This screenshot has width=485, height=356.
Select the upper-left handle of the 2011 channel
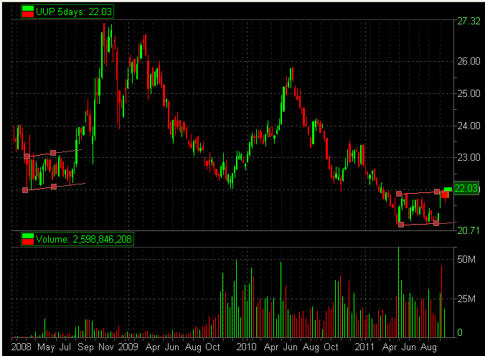click(x=399, y=194)
